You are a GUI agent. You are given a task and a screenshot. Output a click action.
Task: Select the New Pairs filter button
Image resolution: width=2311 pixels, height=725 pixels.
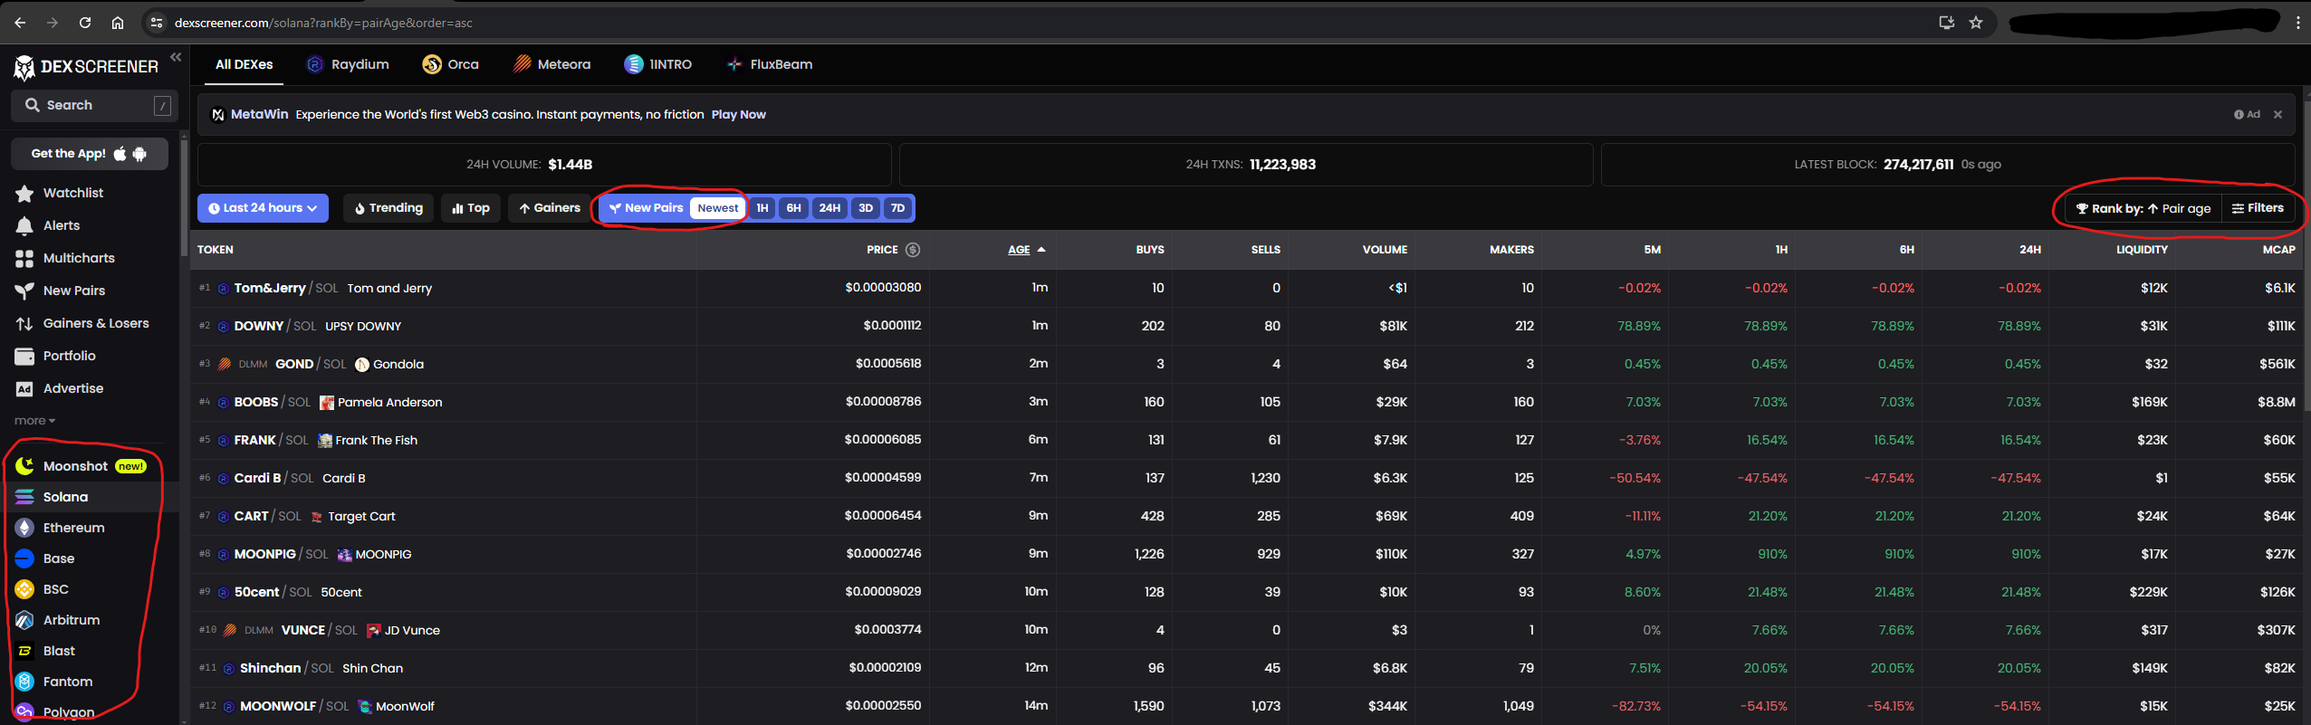[646, 208]
